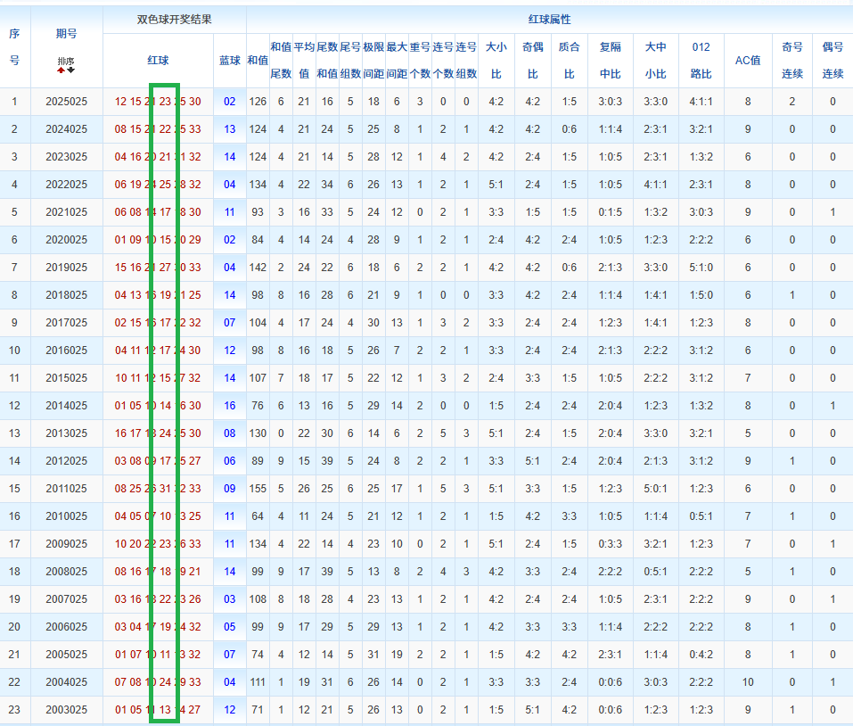Select issue number 2023025
The height and width of the screenshot is (726, 853).
pos(66,157)
